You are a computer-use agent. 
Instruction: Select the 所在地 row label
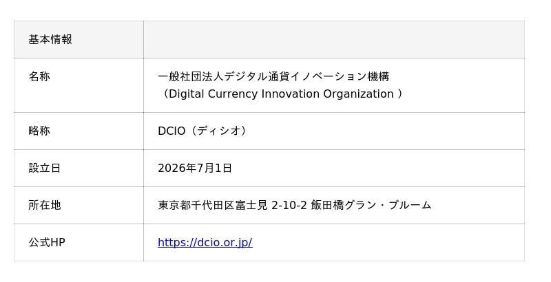click(45, 205)
